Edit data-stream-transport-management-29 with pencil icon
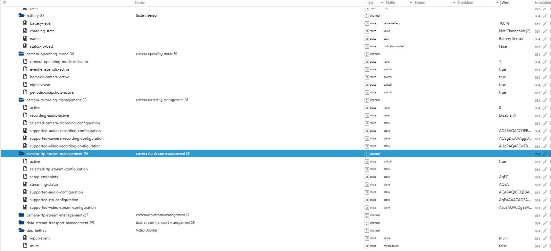Screen dimensions: 551x251 (x=545, y=223)
